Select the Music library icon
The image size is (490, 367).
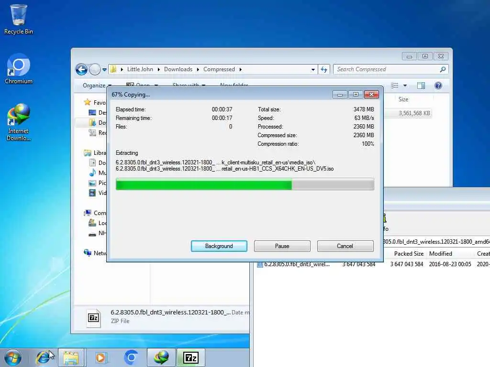coord(92,173)
